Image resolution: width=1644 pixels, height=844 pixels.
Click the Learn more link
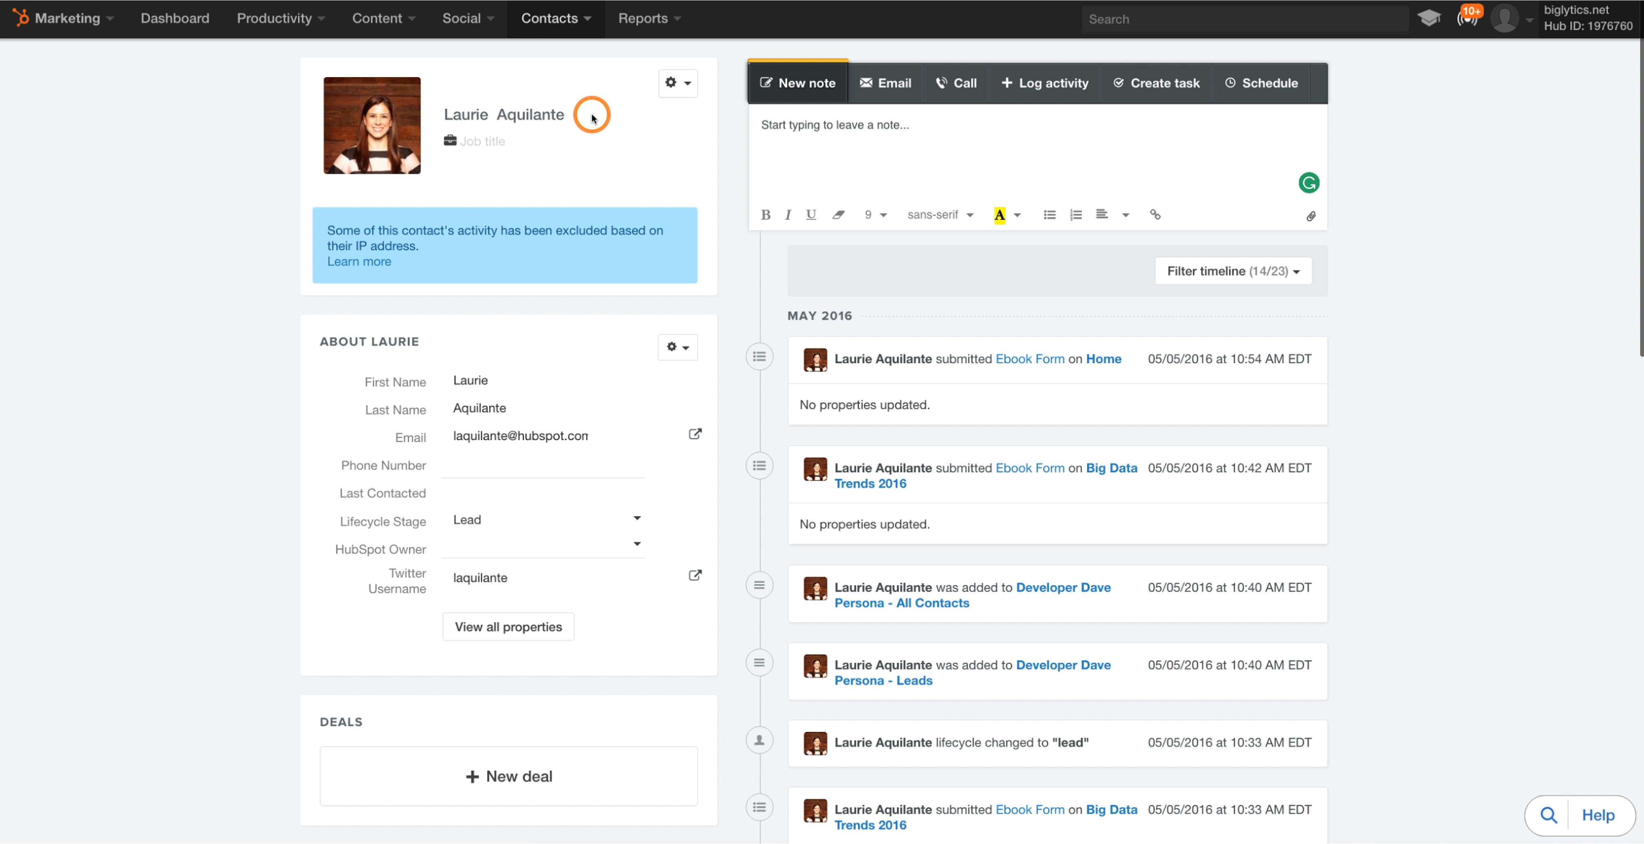tap(359, 262)
